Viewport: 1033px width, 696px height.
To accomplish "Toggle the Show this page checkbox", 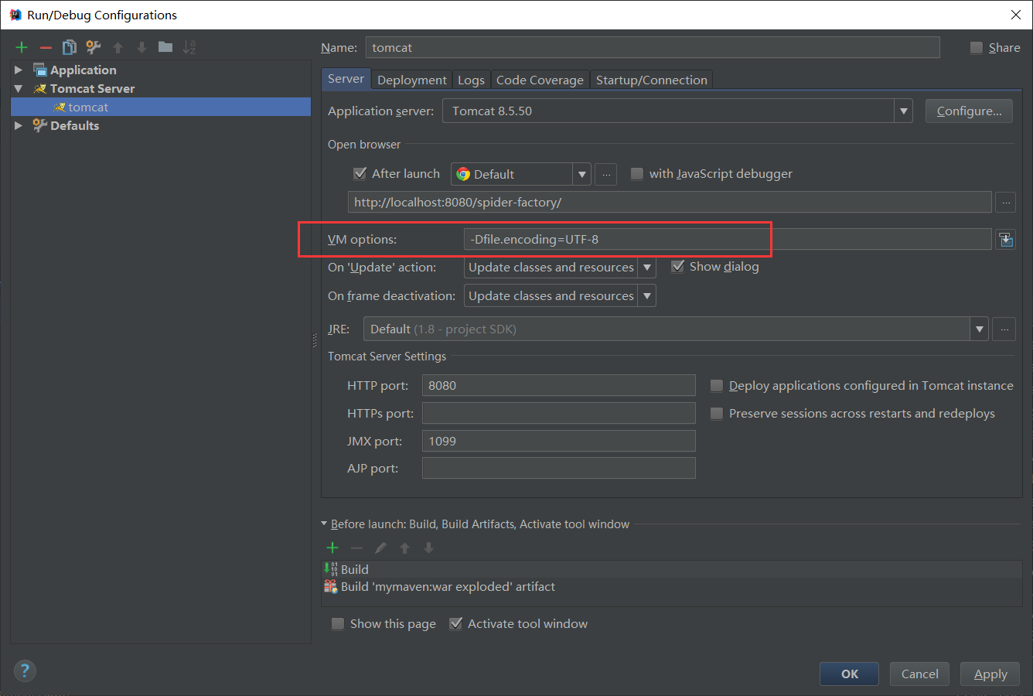I will click(338, 623).
